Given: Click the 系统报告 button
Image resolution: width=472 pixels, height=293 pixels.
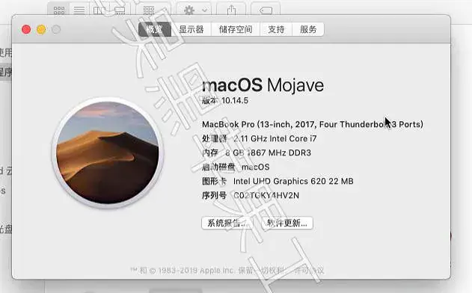Looking at the screenshot, I should click(x=227, y=223).
